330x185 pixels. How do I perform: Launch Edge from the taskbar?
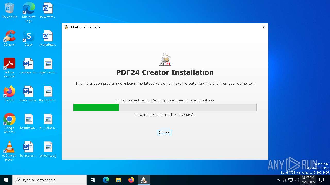(x=106, y=180)
